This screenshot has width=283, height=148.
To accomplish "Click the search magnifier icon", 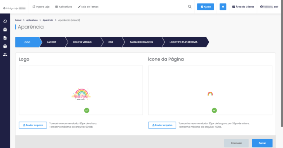I will point(190,7).
